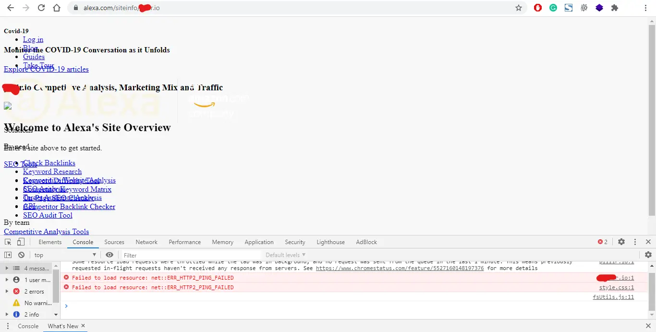
Task: Click first 'Failed to load resource' error message
Action: pyautogui.click(x=153, y=278)
